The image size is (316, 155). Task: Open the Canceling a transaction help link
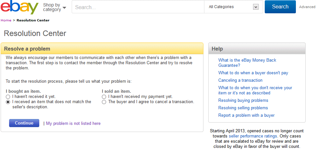[x=240, y=80]
